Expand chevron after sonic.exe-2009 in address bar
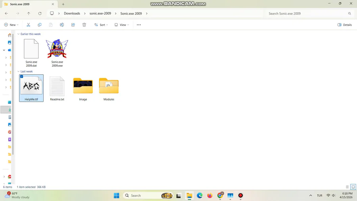The image size is (357, 201). (x=116, y=14)
